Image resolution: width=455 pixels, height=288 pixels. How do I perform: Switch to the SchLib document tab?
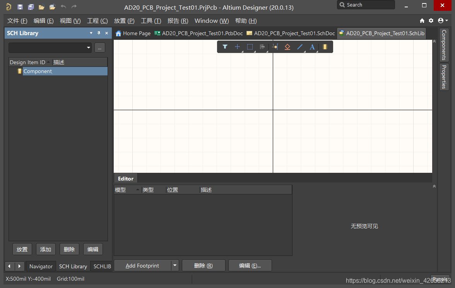381,33
